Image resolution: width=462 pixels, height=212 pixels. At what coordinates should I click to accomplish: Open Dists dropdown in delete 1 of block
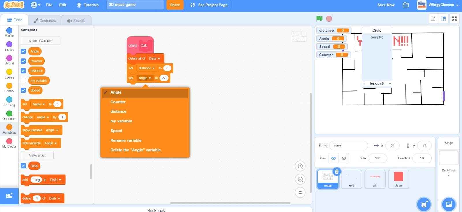tap(55, 198)
